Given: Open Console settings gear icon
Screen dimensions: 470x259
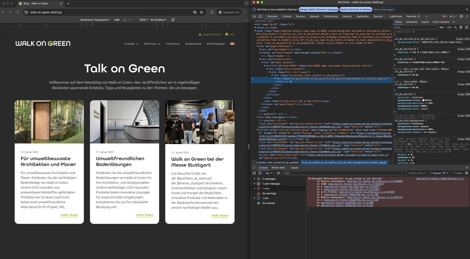Looking at the screenshot, I should click(466, 173).
